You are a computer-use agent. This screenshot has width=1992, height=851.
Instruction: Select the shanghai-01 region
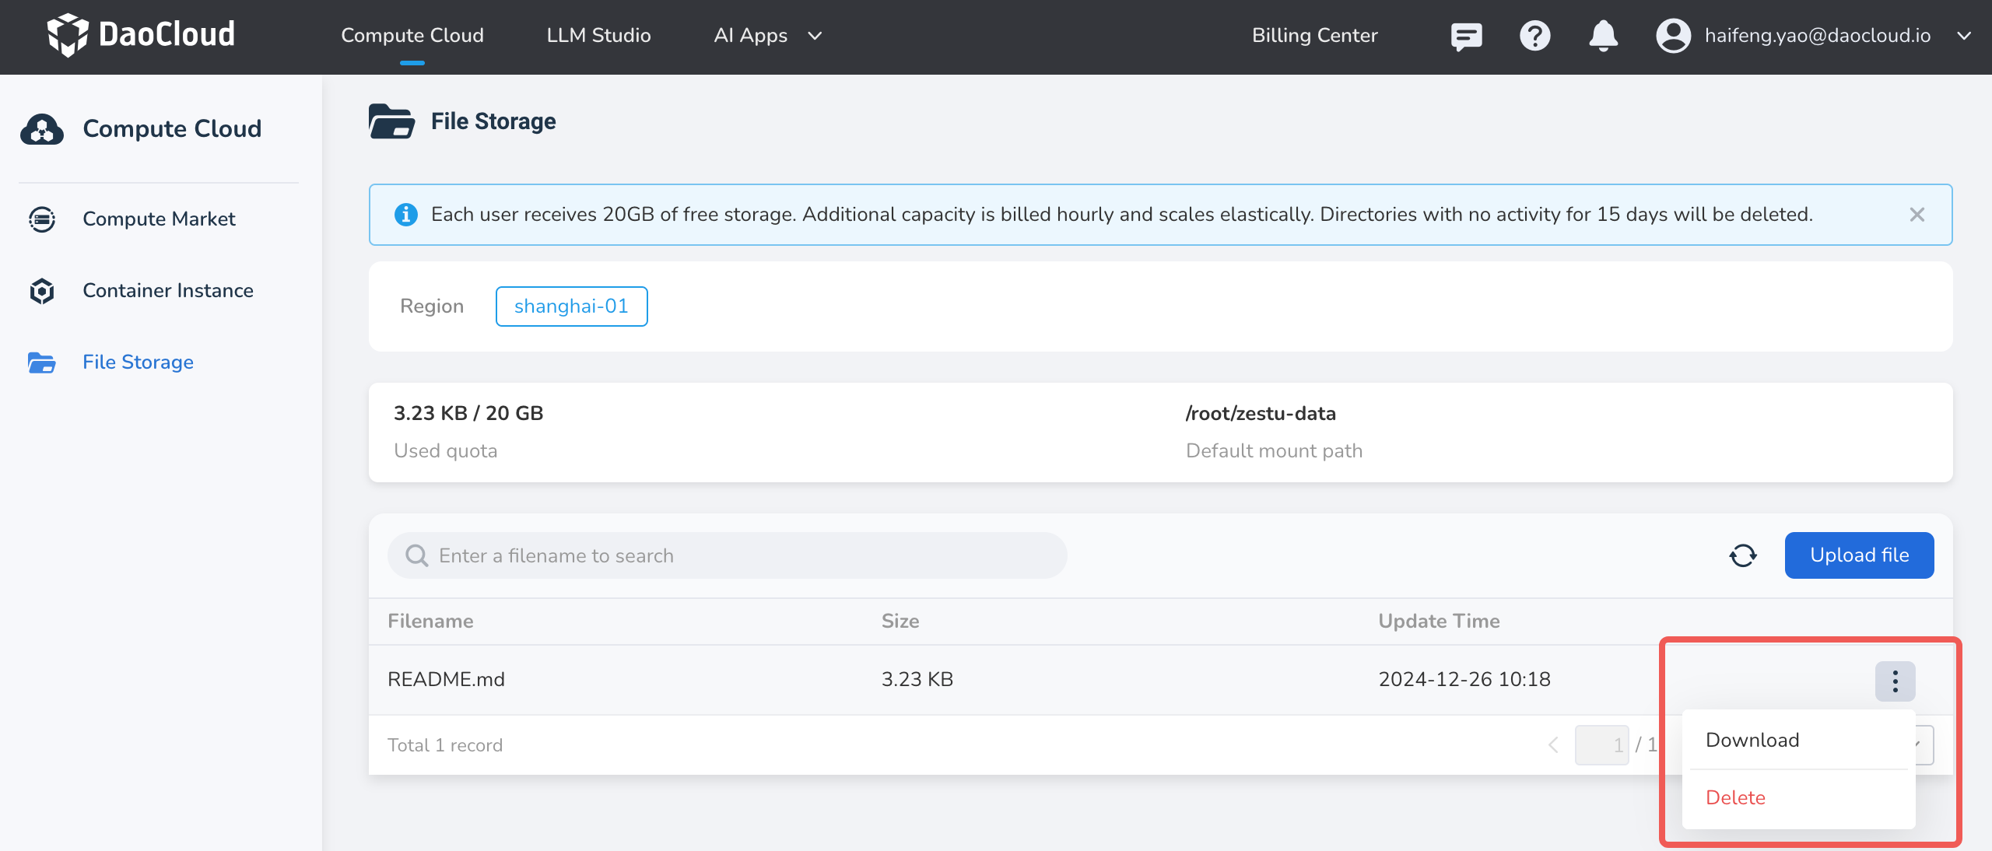tap(571, 306)
